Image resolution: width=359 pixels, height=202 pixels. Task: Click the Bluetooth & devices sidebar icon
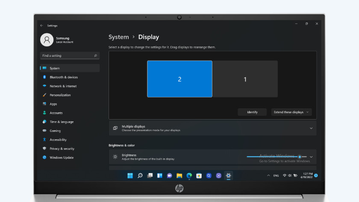pyautogui.click(x=44, y=77)
